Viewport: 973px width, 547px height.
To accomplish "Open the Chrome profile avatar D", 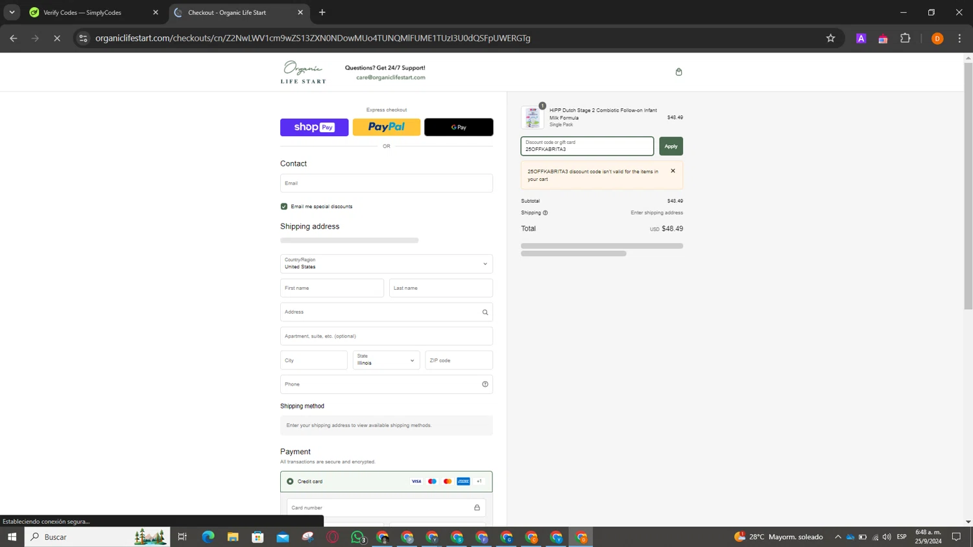I will (x=937, y=38).
